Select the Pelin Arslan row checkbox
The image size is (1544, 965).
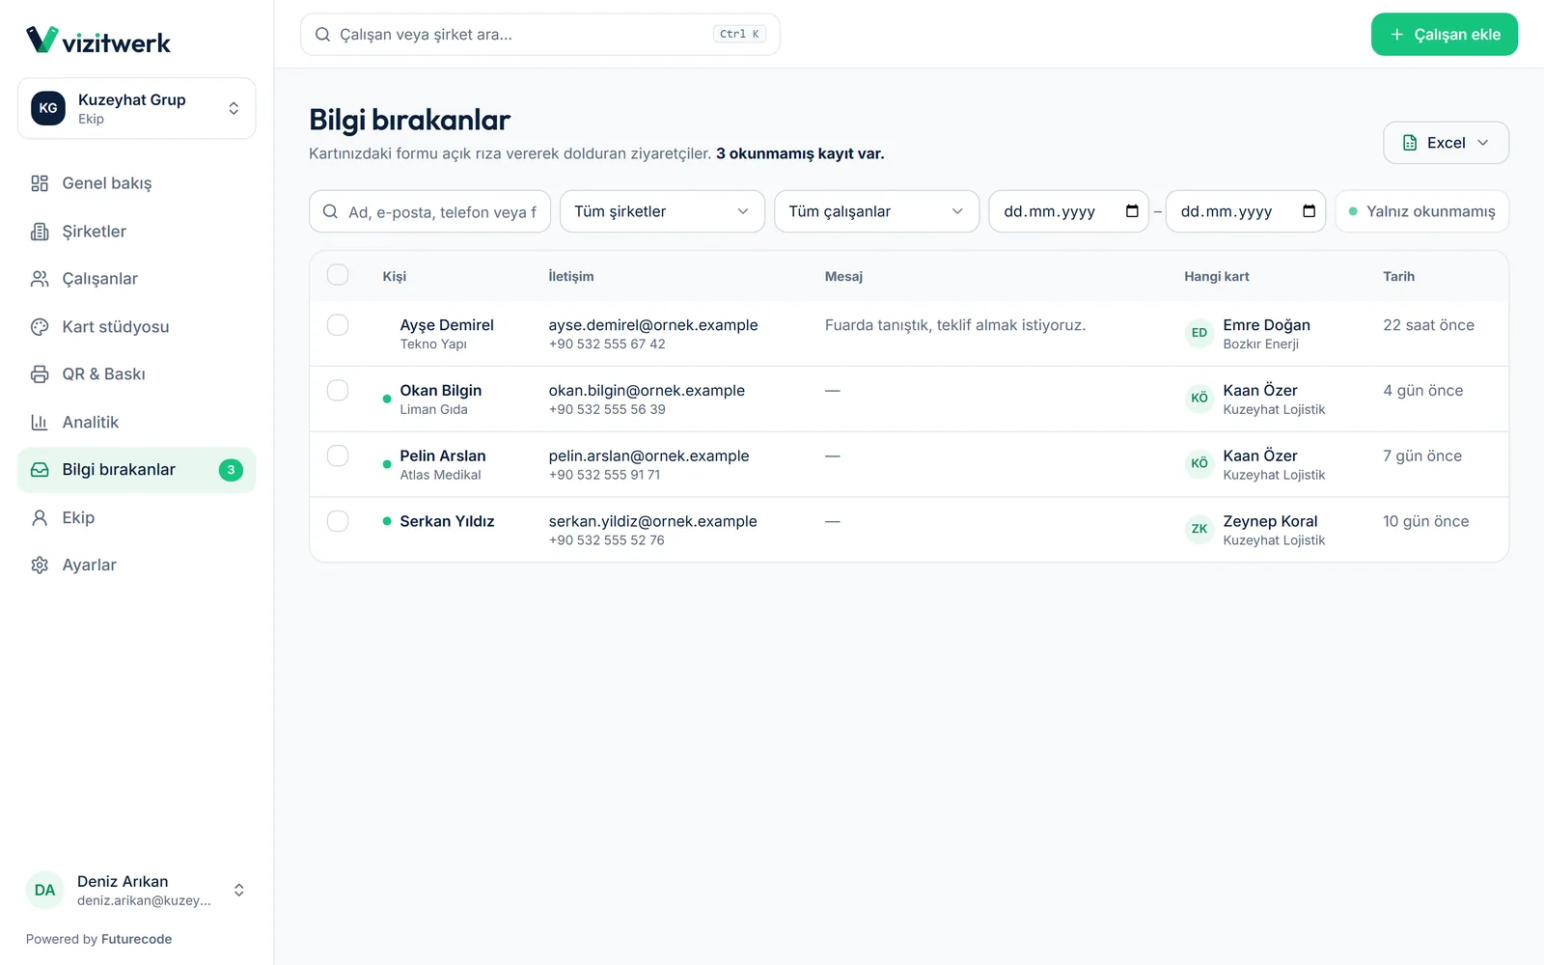point(338,455)
